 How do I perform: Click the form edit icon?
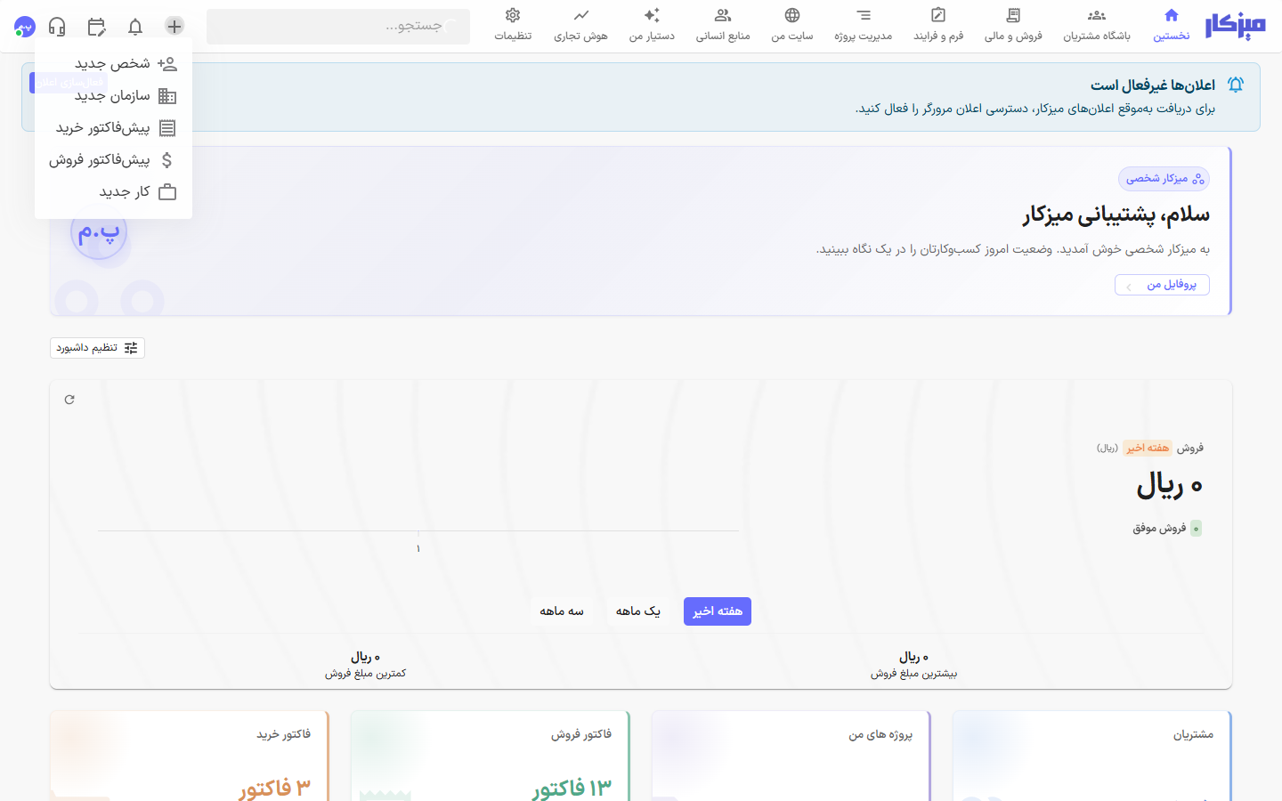(x=938, y=15)
